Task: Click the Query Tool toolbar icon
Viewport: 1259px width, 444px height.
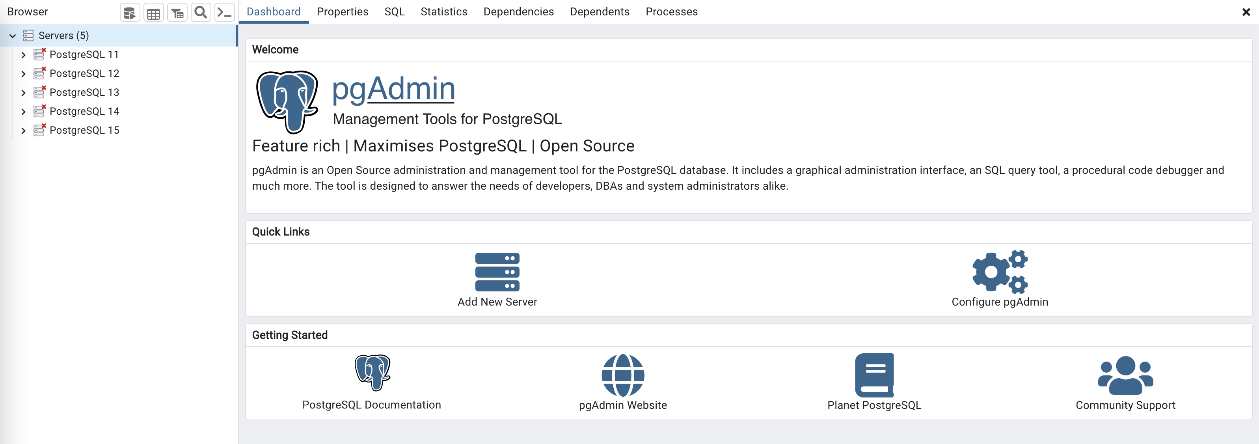Action: click(x=130, y=13)
